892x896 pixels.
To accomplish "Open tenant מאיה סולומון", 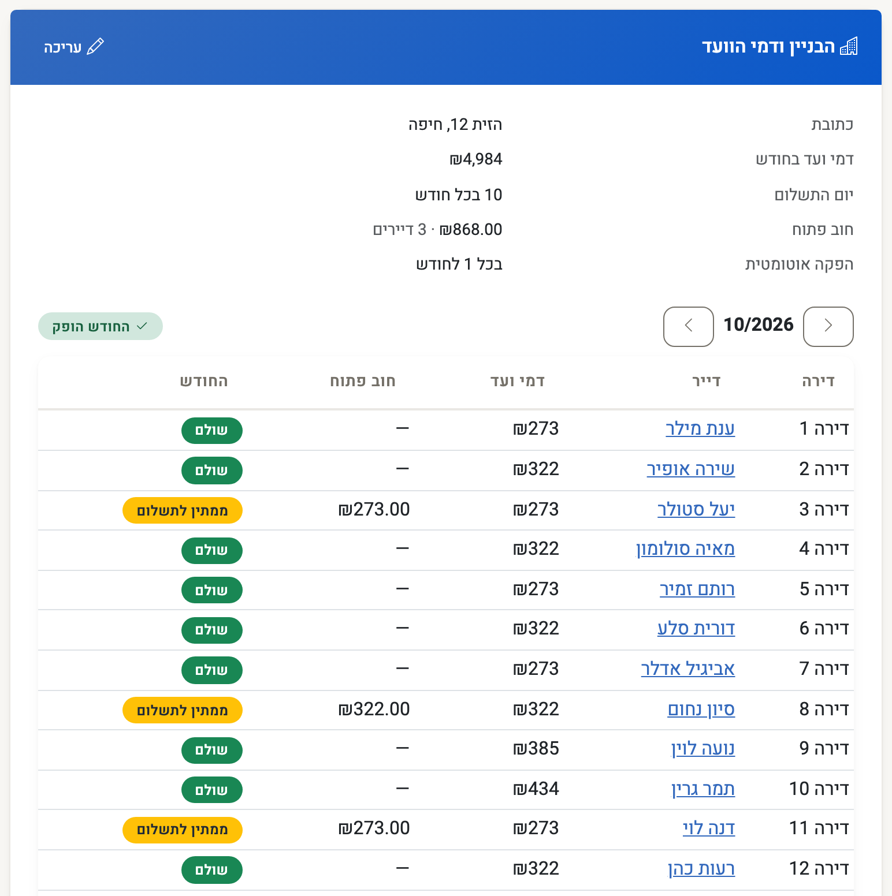I will [x=686, y=548].
